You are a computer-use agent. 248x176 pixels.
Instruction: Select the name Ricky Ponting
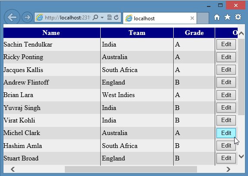point(23,57)
